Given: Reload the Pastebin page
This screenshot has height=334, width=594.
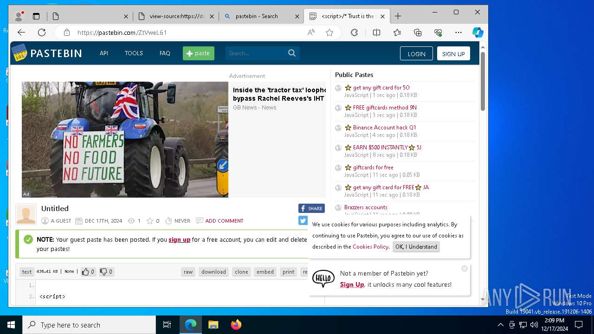Looking at the screenshot, I should [42, 32].
